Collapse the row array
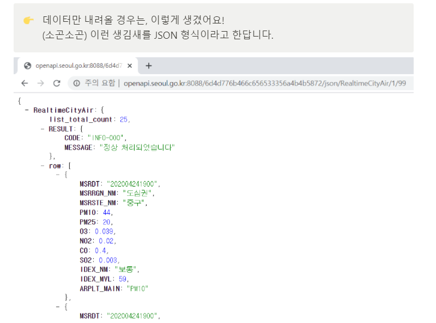This screenshot has height=323, width=436. coord(43,166)
